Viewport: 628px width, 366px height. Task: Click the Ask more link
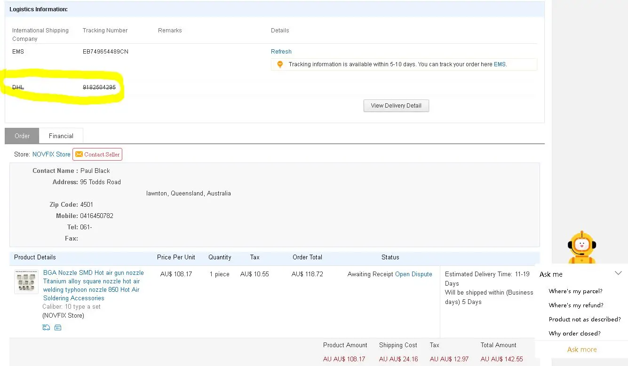click(582, 350)
